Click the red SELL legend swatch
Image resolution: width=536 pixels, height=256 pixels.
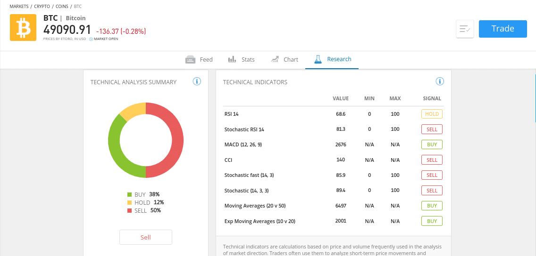coord(130,211)
